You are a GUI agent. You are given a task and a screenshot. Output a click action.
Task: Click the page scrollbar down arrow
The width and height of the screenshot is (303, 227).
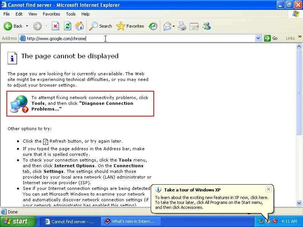(299, 203)
